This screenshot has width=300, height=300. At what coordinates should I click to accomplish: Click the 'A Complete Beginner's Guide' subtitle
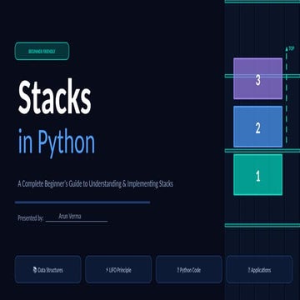coord(95,184)
